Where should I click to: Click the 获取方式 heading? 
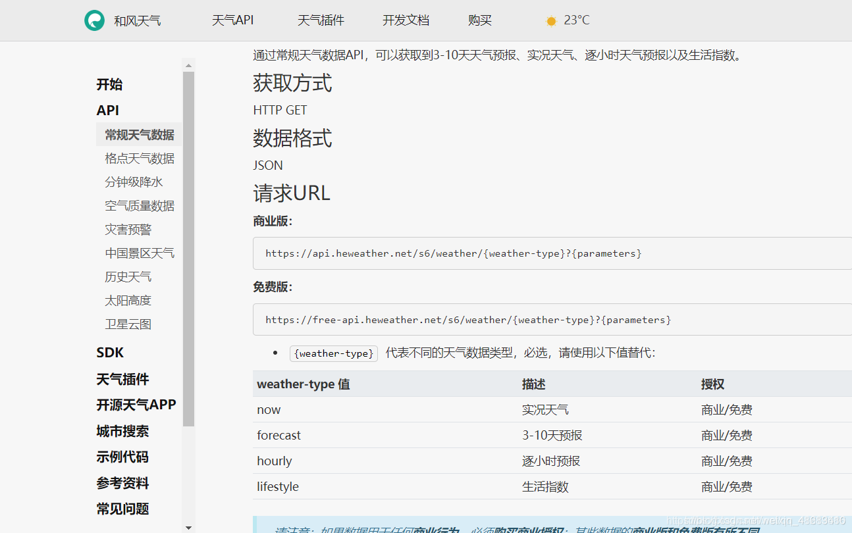pos(292,83)
